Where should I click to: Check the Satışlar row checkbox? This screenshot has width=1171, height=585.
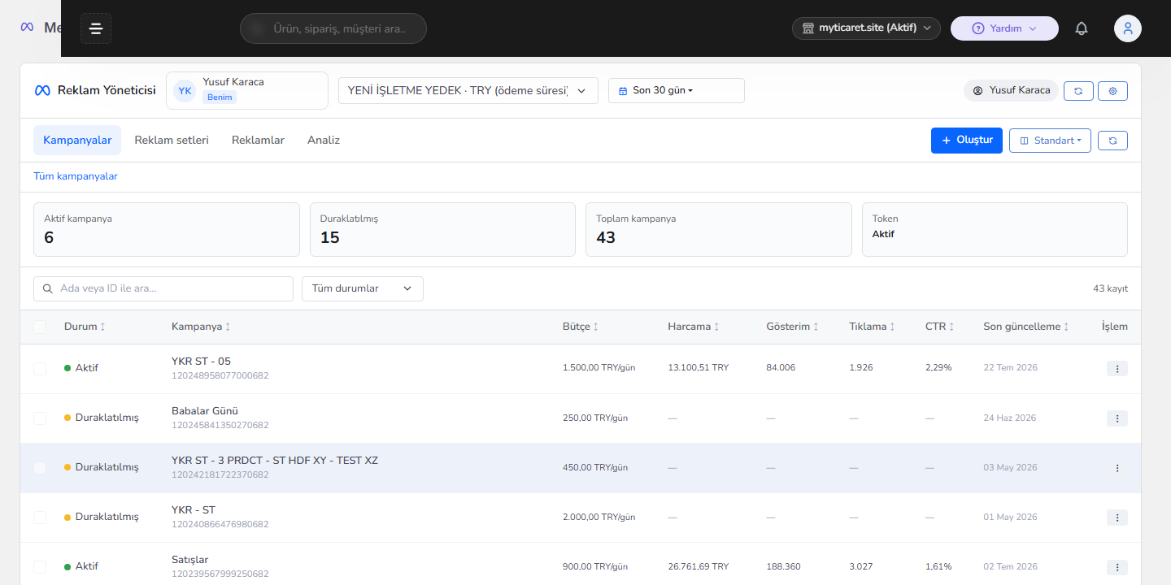[40, 567]
